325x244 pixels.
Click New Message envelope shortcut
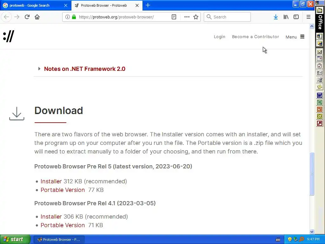tap(320, 52)
